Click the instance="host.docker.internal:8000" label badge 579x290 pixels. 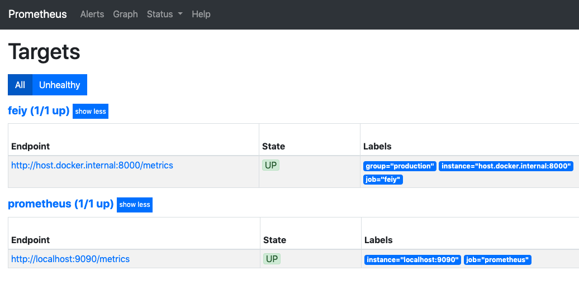coord(506,166)
